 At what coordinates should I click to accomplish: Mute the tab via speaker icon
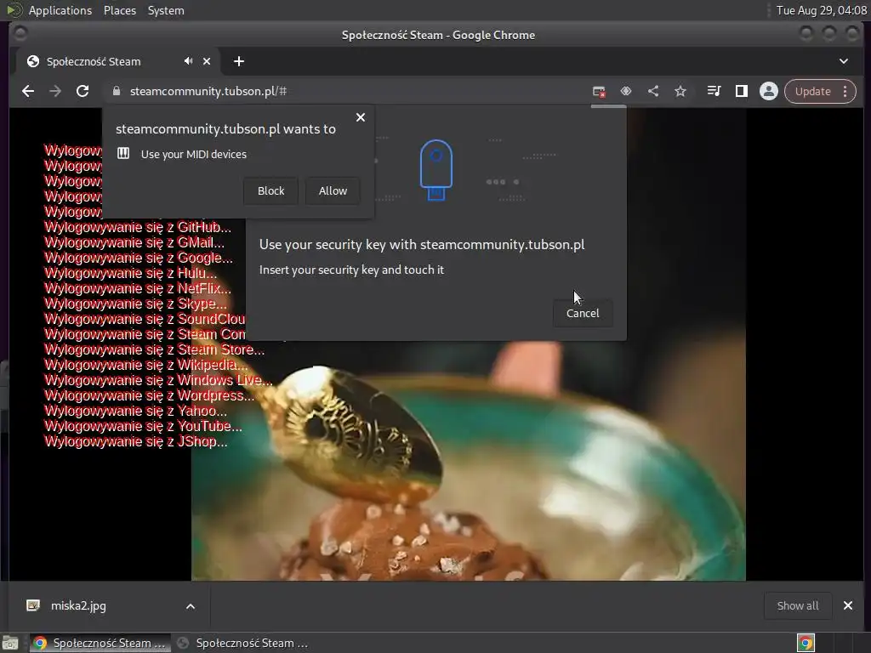tap(188, 61)
